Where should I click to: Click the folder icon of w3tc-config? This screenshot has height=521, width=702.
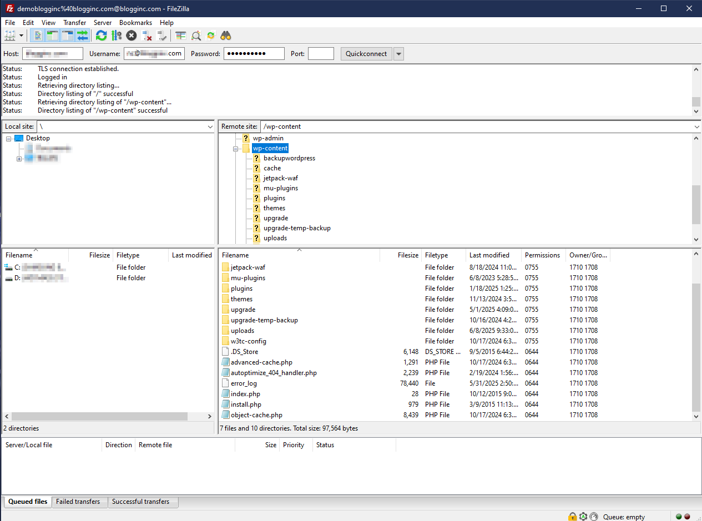click(225, 341)
